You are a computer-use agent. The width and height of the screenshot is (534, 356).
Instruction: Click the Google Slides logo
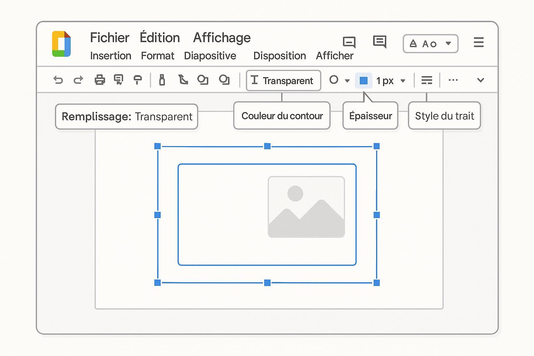62,44
